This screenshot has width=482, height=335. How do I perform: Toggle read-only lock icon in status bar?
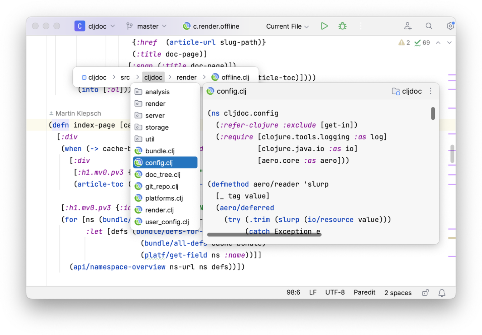tap(425, 293)
